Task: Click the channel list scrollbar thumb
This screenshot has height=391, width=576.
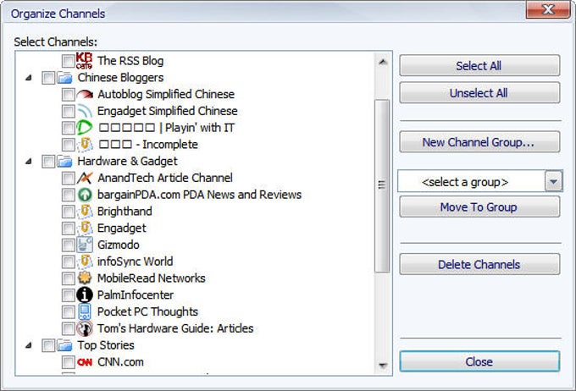Action: tap(382, 186)
